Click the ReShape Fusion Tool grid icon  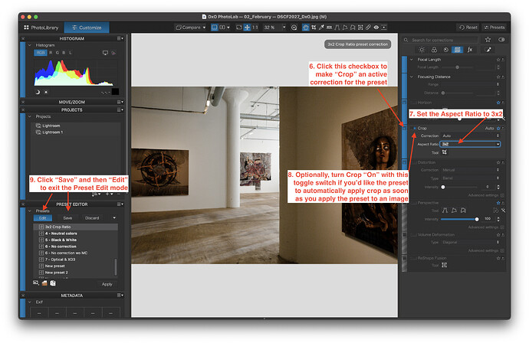click(x=445, y=265)
